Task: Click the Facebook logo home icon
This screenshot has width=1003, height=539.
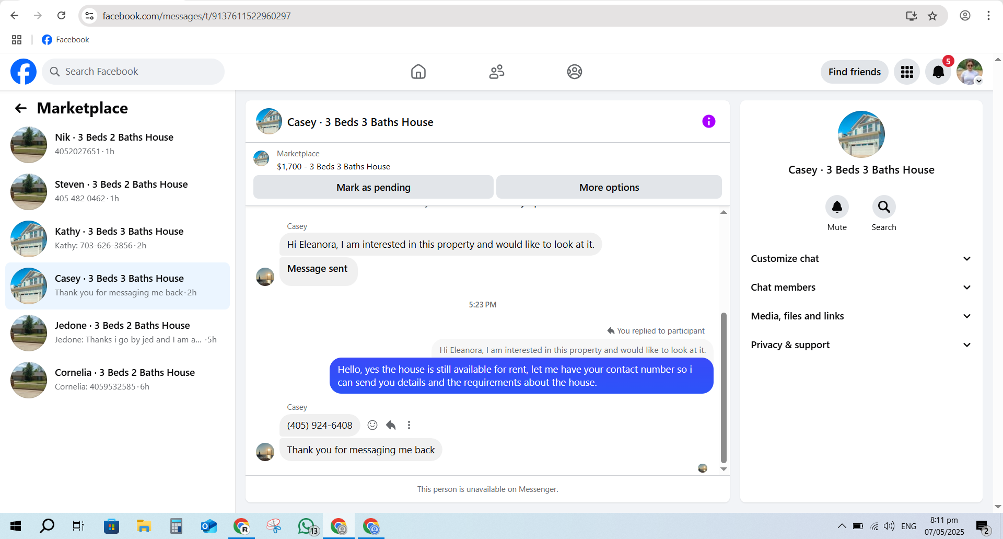Action: click(24, 72)
